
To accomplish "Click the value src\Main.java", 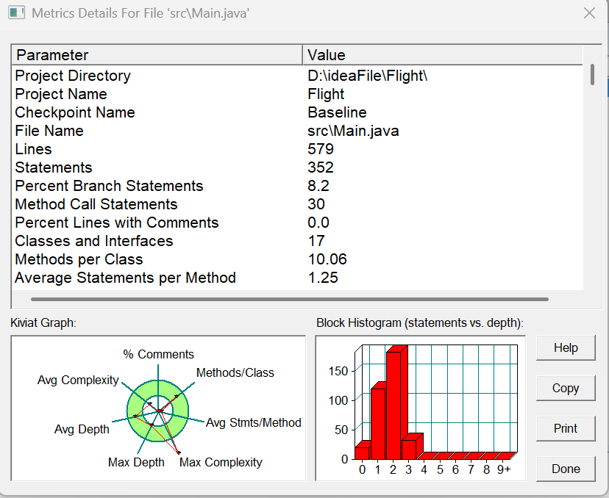I will 353,131.
